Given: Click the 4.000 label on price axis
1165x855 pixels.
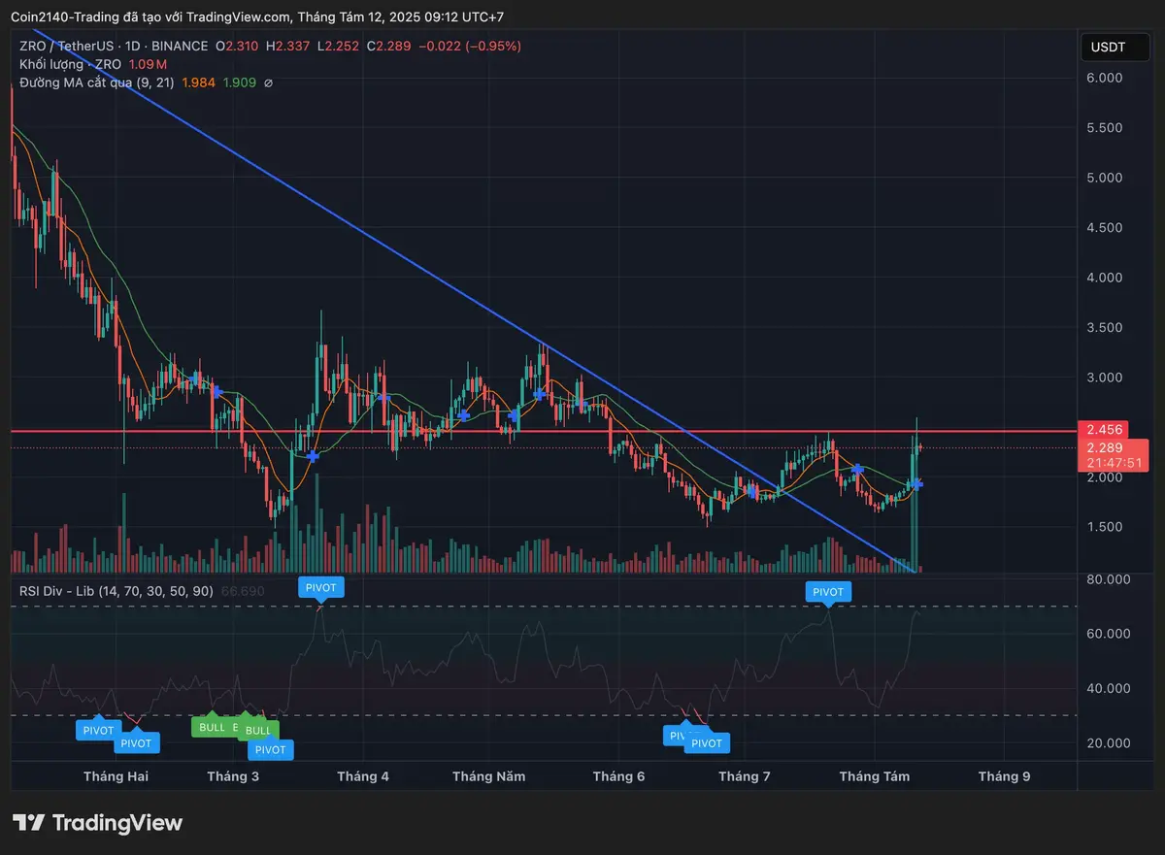Looking at the screenshot, I should [1106, 278].
